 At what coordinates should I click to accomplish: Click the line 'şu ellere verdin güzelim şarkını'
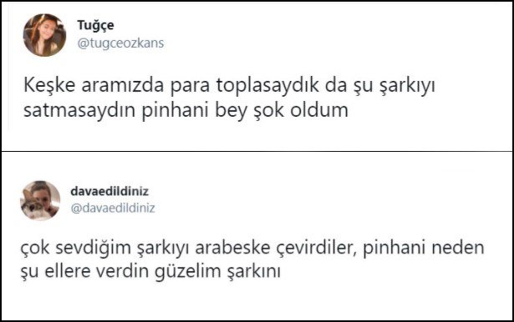point(150,272)
